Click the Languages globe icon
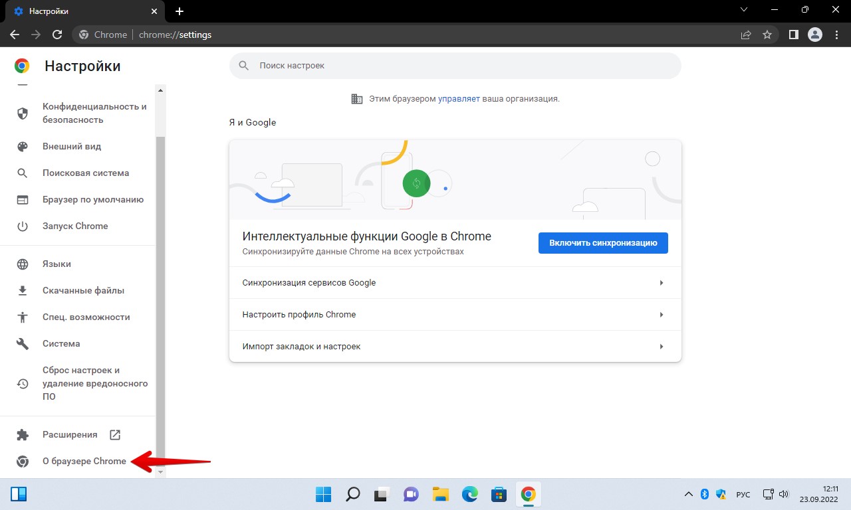Viewport: 851px width, 510px height. pyautogui.click(x=23, y=264)
